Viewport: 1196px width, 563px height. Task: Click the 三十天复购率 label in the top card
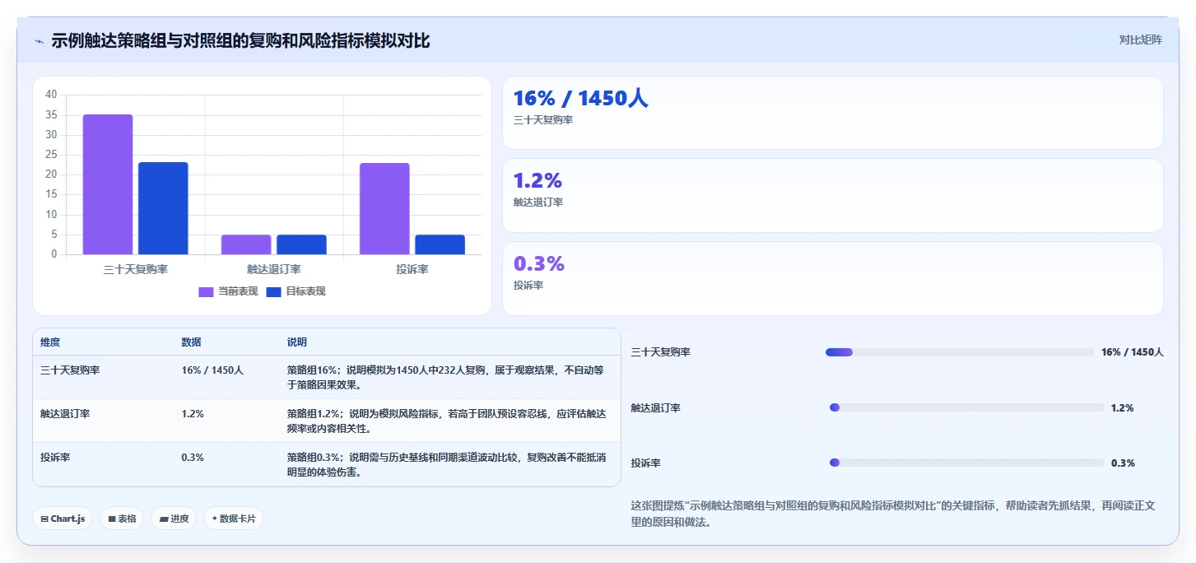tap(543, 120)
